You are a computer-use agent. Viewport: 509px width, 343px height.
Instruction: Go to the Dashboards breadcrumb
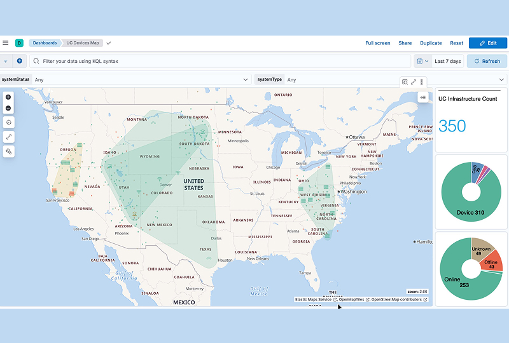click(x=45, y=43)
